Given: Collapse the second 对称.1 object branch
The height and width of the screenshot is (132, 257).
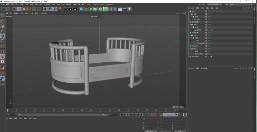Looking at the screenshot, I should [190, 35].
